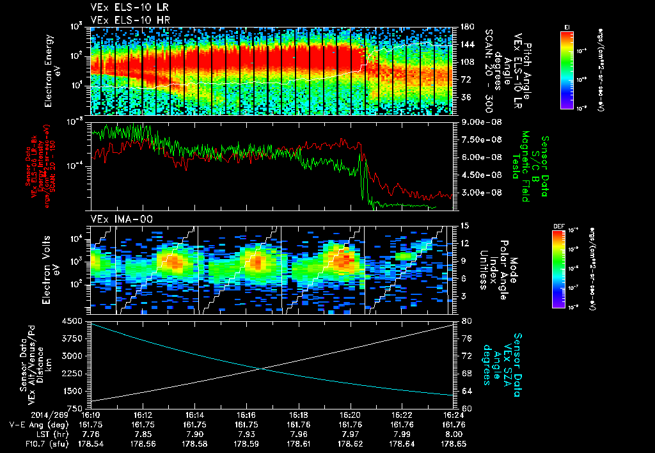The height and width of the screenshot is (453, 655).
Task: Click the LST value 7.85
Action: 143,434
